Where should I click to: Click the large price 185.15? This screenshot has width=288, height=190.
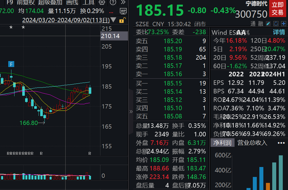pyautogui.click(x=160, y=10)
